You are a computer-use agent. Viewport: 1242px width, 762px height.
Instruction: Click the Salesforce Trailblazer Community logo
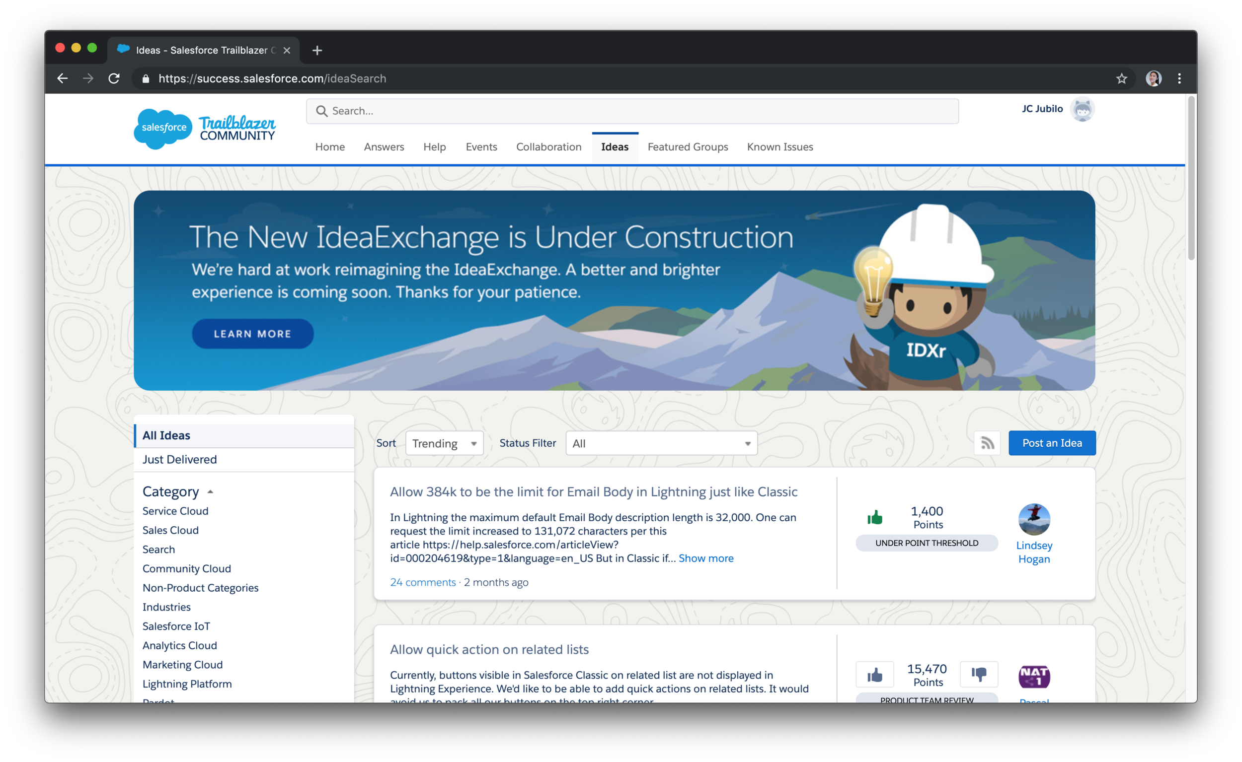[205, 129]
